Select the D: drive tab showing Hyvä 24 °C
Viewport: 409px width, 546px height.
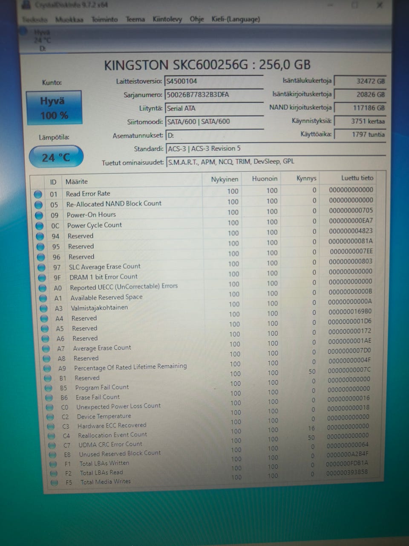(x=42, y=41)
